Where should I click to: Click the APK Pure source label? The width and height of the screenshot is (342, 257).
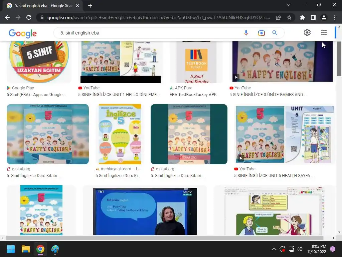point(183,88)
